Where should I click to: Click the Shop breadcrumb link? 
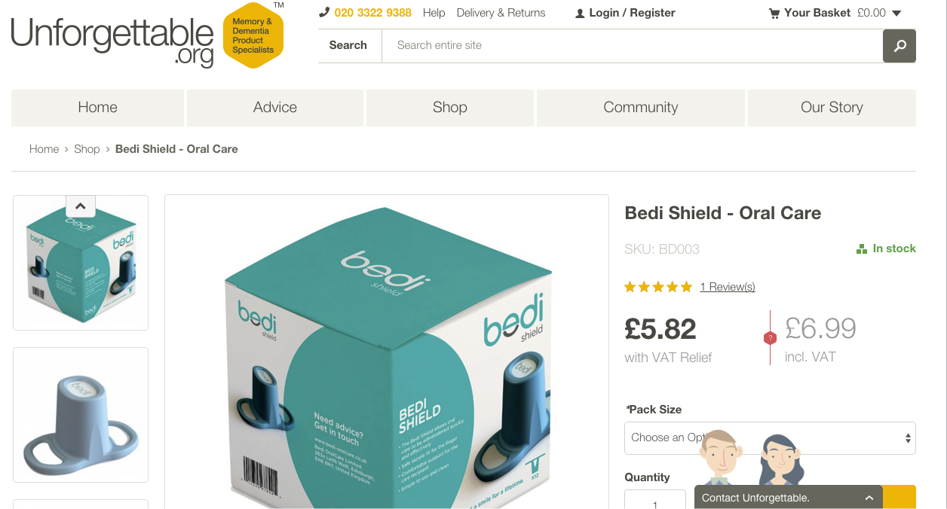pyautogui.click(x=87, y=149)
